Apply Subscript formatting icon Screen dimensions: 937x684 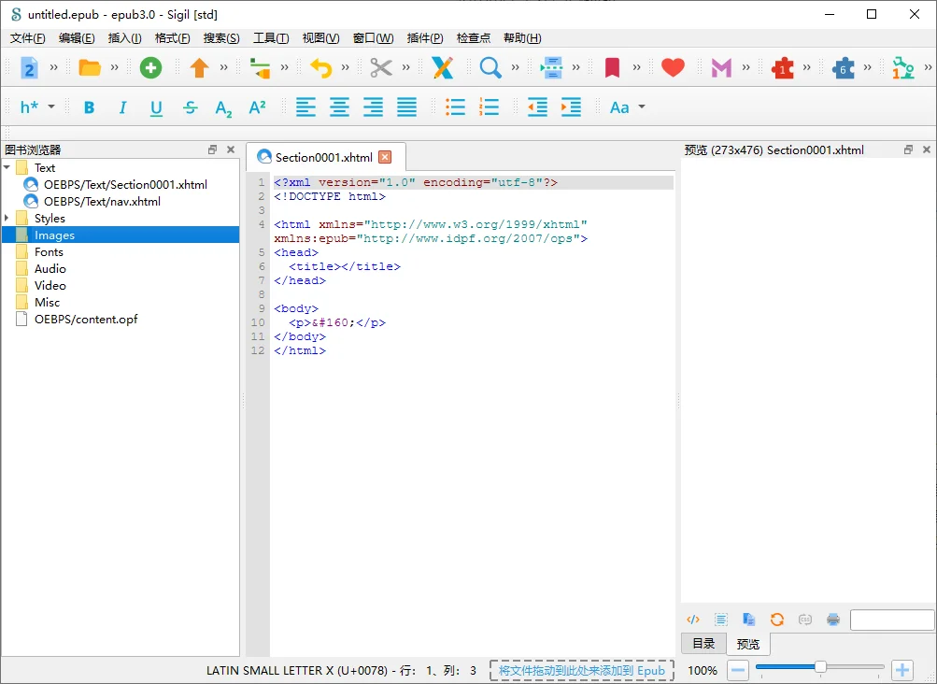tap(223, 108)
